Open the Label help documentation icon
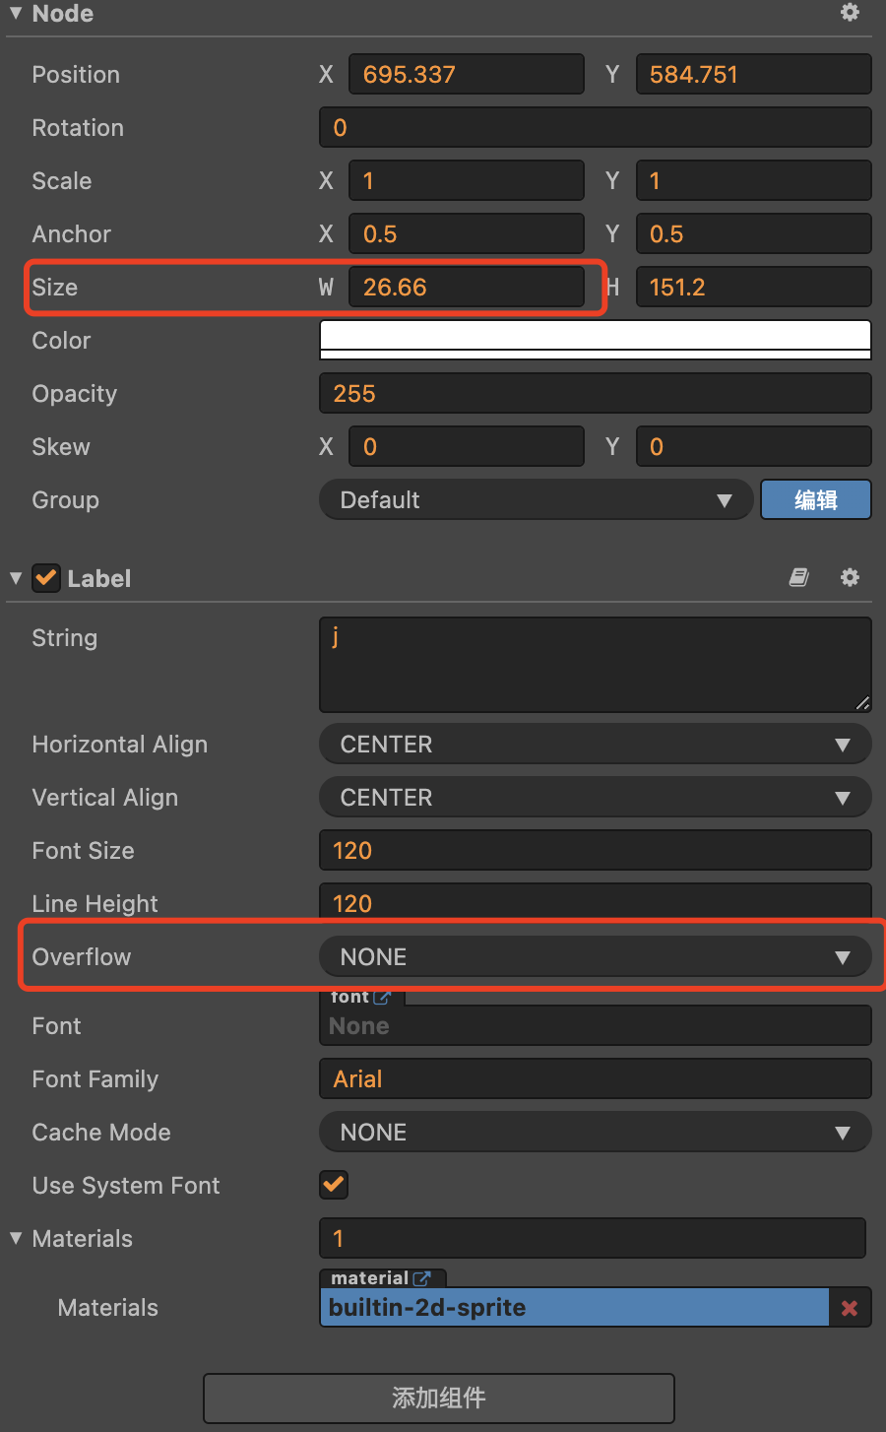This screenshot has width=886, height=1432. click(799, 578)
